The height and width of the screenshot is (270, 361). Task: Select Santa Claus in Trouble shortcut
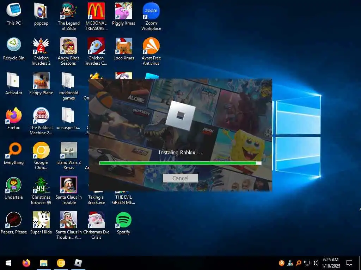pos(69,191)
